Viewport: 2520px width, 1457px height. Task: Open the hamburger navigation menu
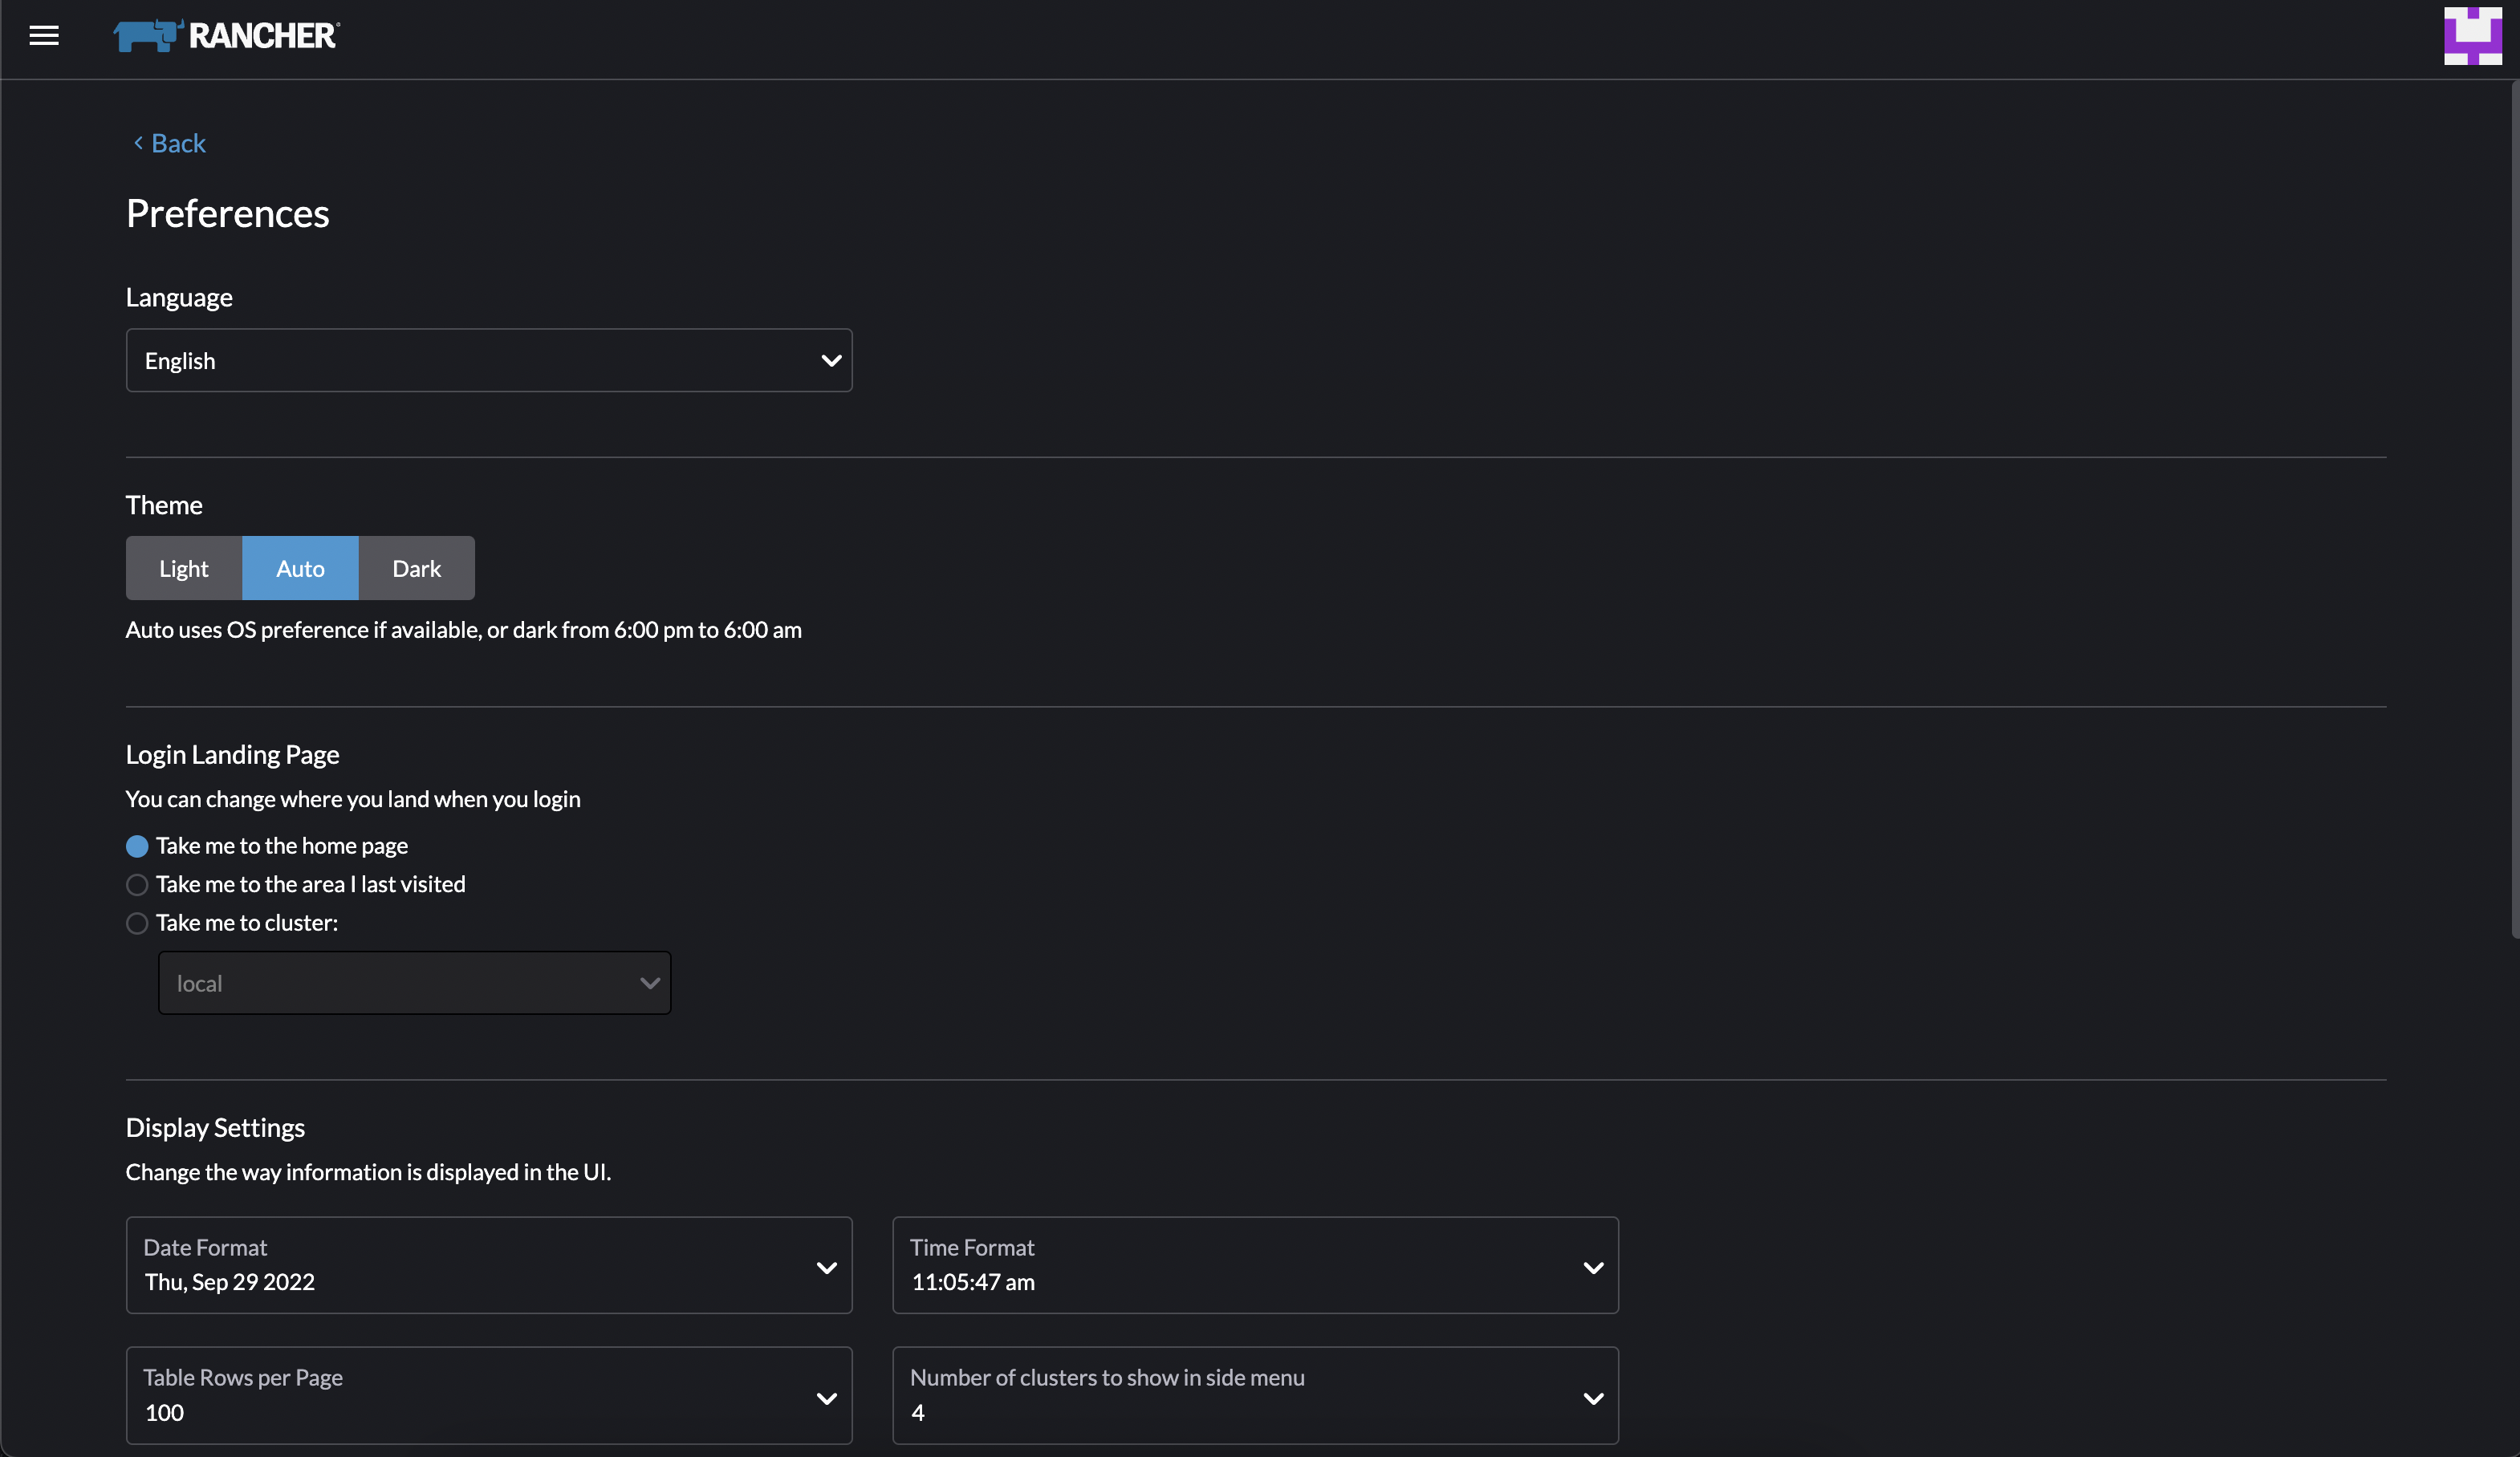tap(44, 36)
